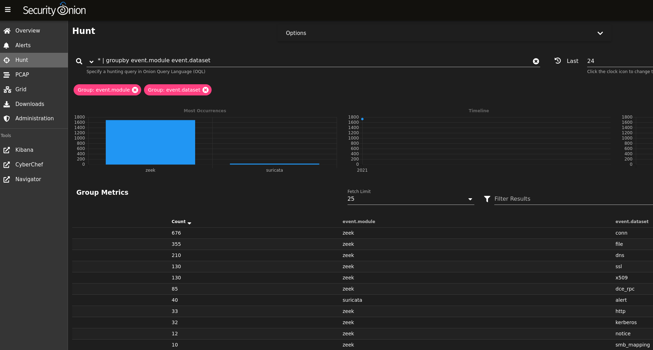Click the Group: event.dataset chip label
The image size is (653, 350).
tap(174, 90)
